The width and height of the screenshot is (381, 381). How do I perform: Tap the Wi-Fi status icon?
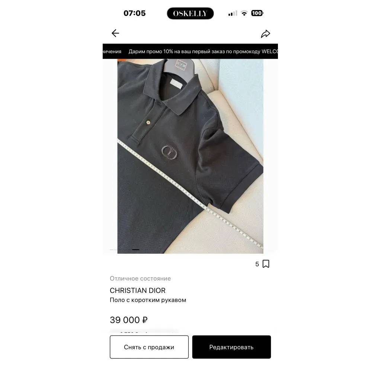tap(244, 13)
